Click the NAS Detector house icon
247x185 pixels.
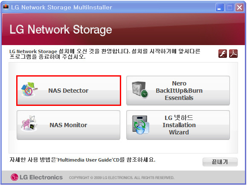[29, 89]
